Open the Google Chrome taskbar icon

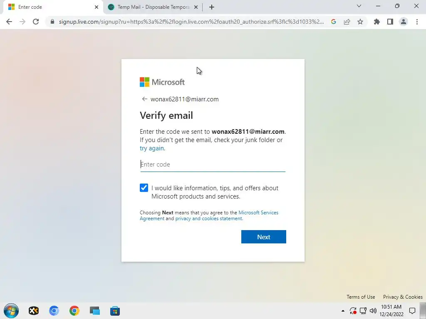(74, 311)
